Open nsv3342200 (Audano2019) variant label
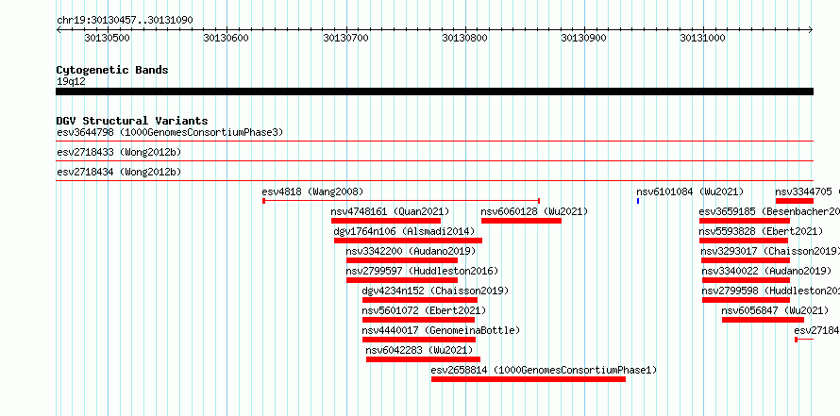The height and width of the screenshot is (416, 840). click(x=411, y=251)
